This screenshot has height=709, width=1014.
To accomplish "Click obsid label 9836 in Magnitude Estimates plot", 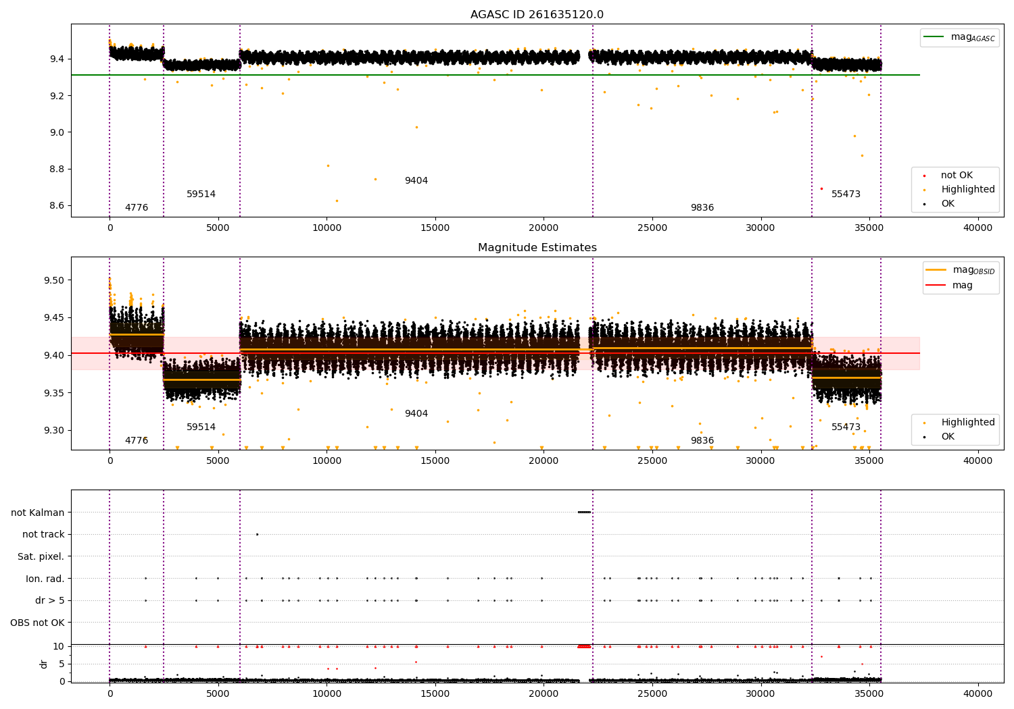I will pos(702,441).
